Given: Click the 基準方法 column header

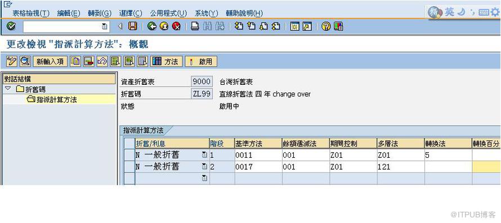Looking at the screenshot, I should click(x=258, y=144).
